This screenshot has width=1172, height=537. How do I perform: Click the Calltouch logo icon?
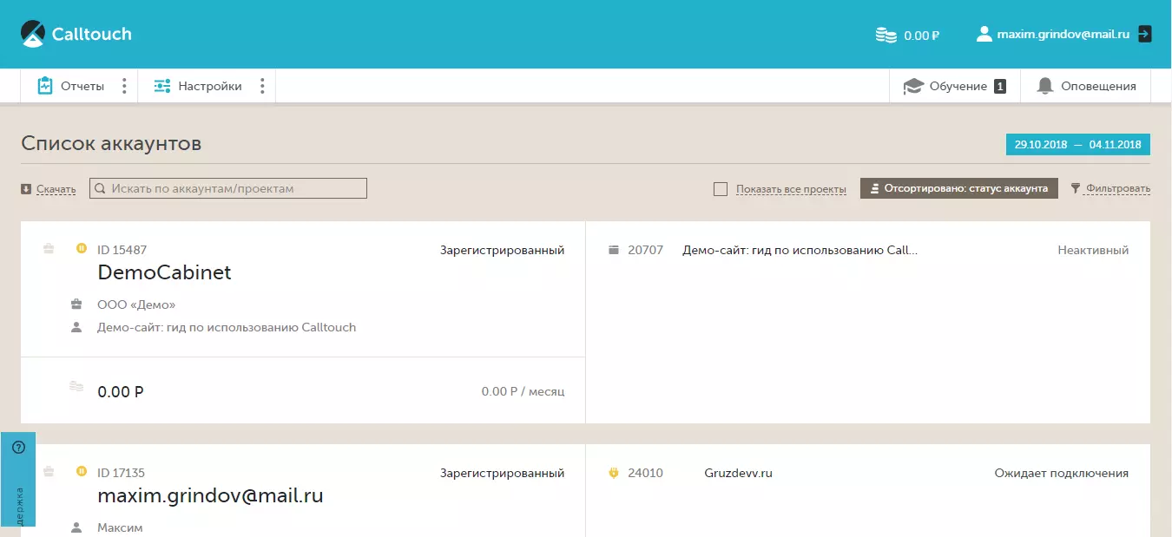click(x=33, y=34)
